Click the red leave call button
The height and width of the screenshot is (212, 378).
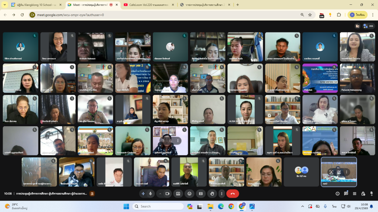[233, 194]
